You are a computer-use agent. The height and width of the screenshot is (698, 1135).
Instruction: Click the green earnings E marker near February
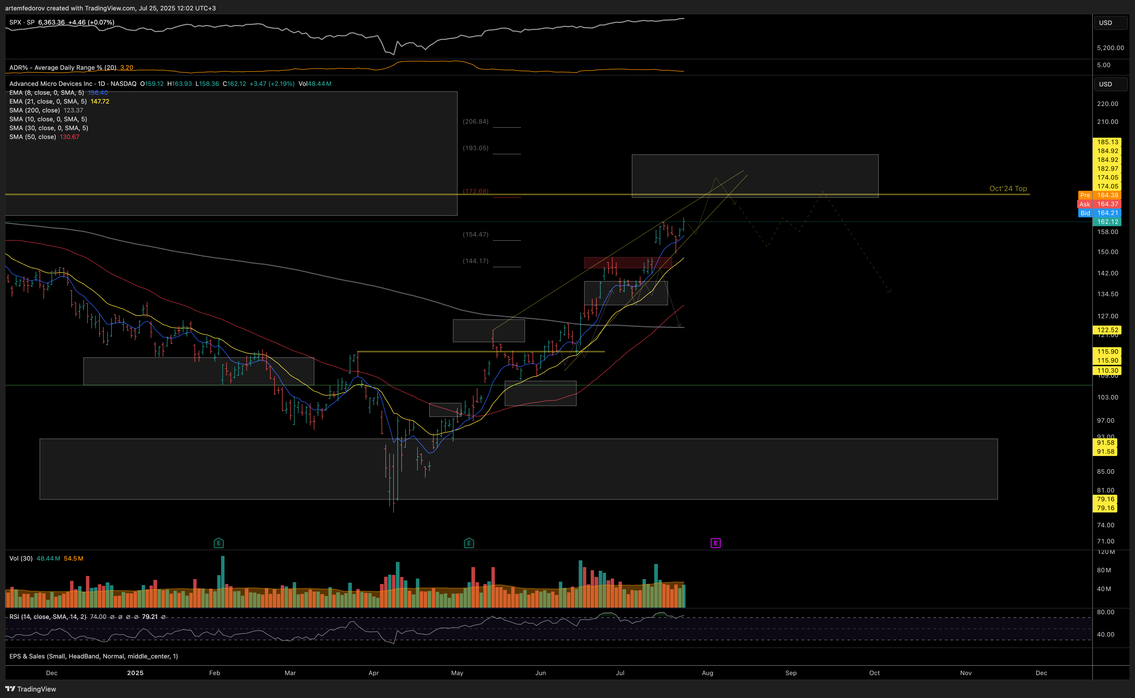[219, 543]
